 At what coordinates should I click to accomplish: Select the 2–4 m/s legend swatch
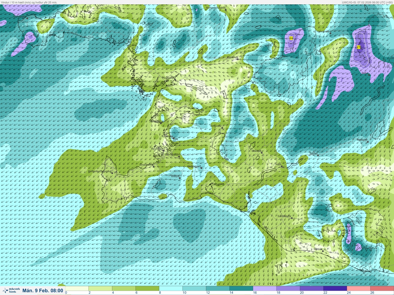point(100,289)
